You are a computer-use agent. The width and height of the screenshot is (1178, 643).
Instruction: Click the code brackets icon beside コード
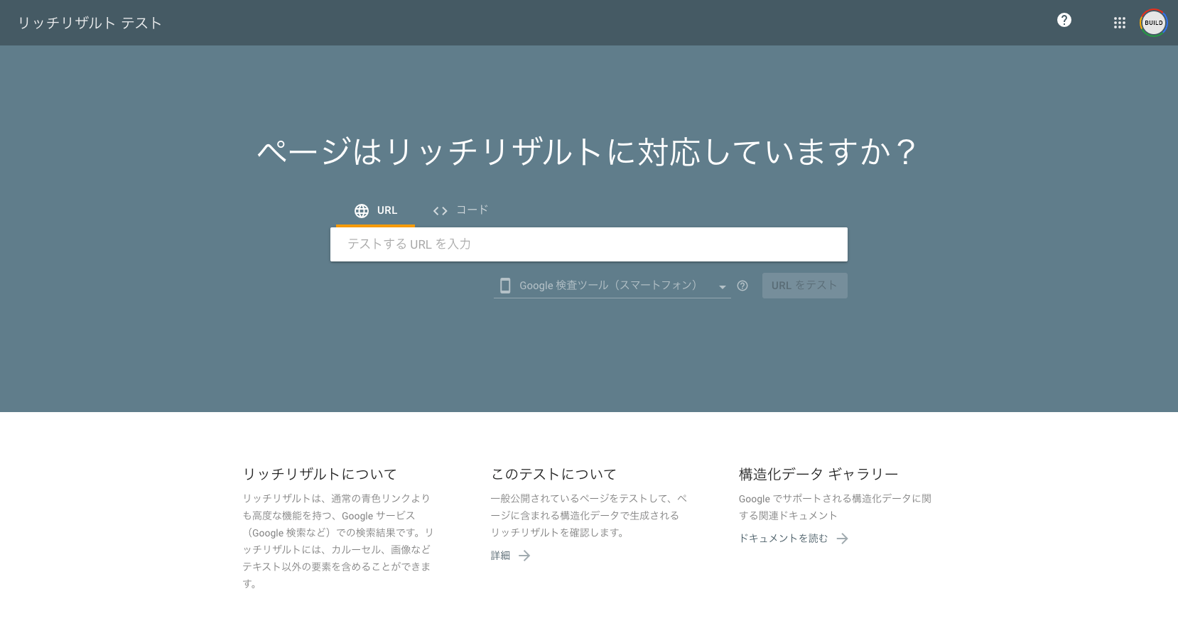tap(440, 211)
